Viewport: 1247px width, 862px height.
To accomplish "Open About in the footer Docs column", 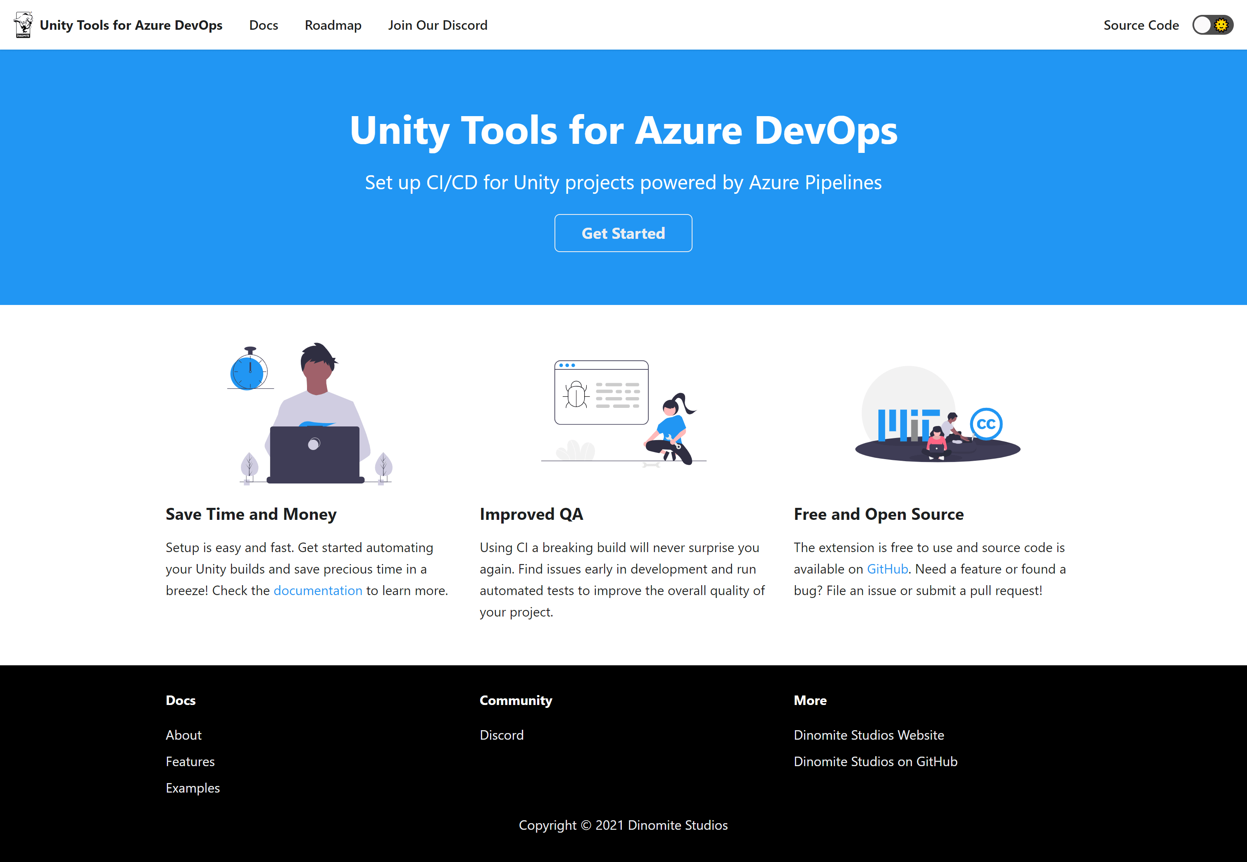I will [183, 735].
